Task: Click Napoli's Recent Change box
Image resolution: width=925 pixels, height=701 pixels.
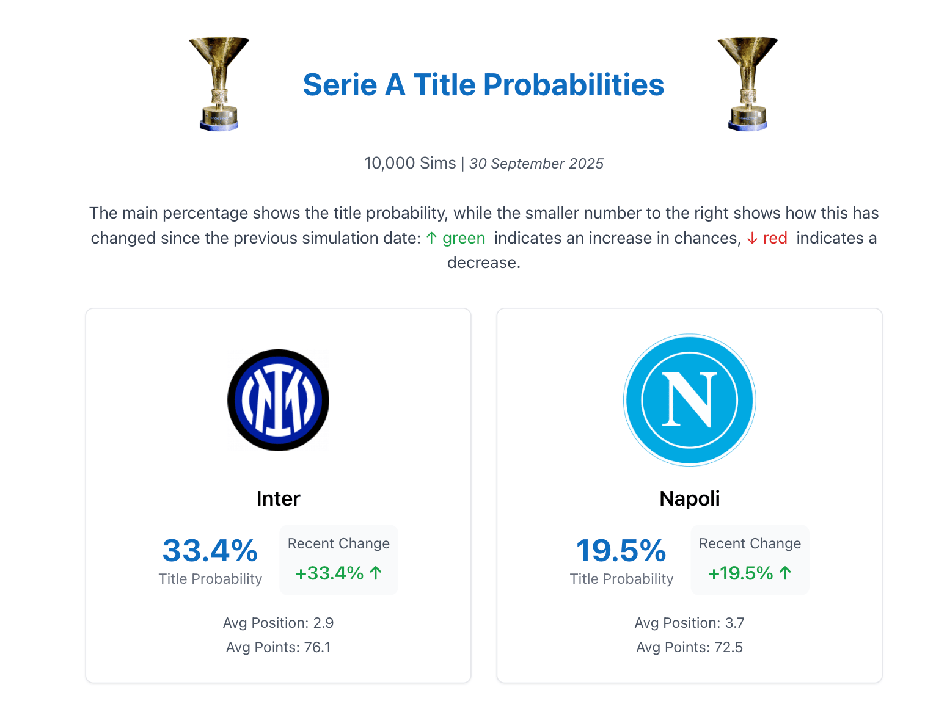Action: 750,559
